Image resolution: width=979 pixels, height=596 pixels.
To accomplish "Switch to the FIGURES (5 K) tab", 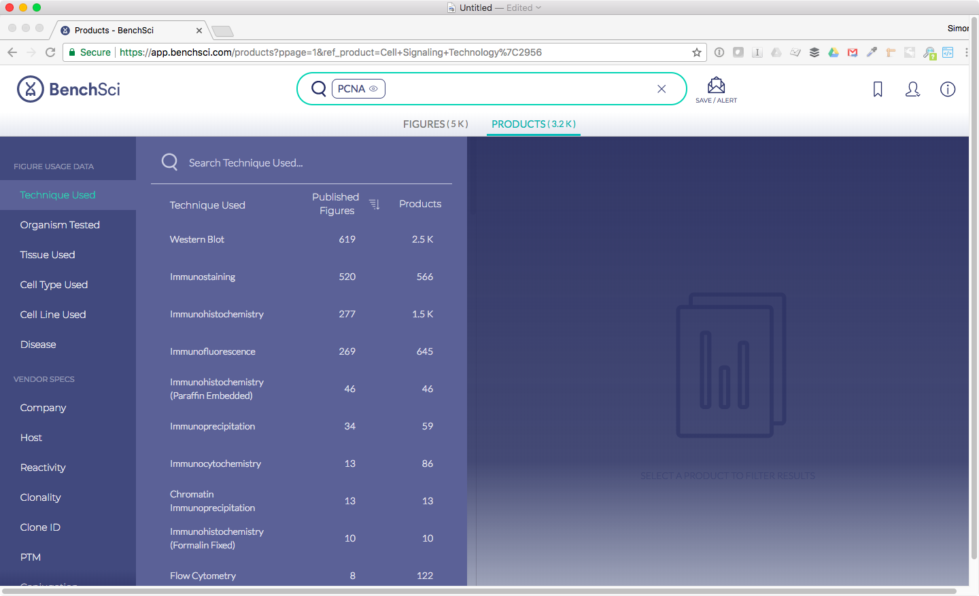I will [436, 124].
